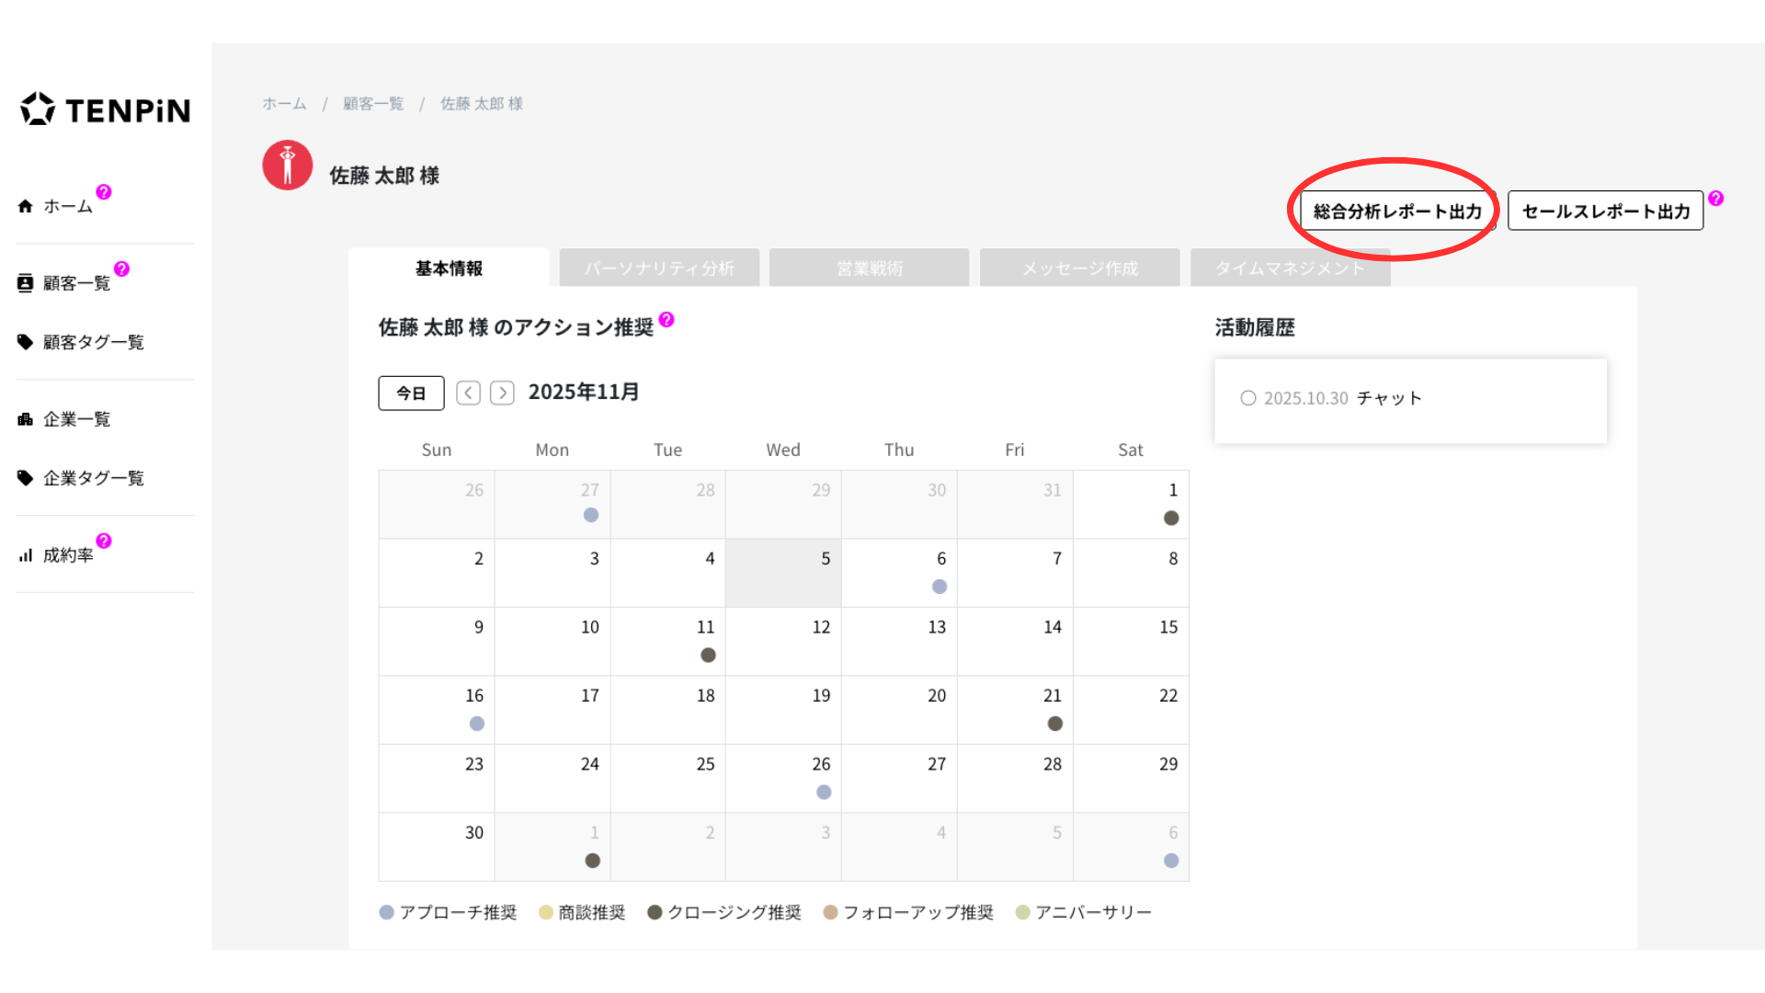Click help icon next to 成約率
1765x993 pixels.
click(104, 541)
